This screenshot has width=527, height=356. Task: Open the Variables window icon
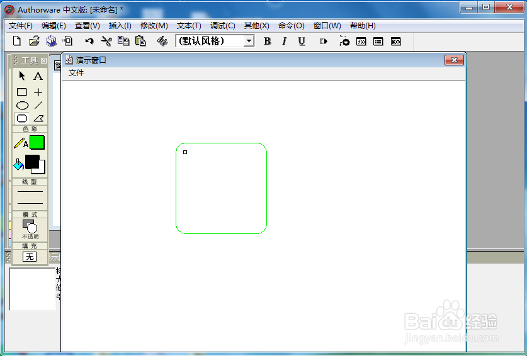378,42
